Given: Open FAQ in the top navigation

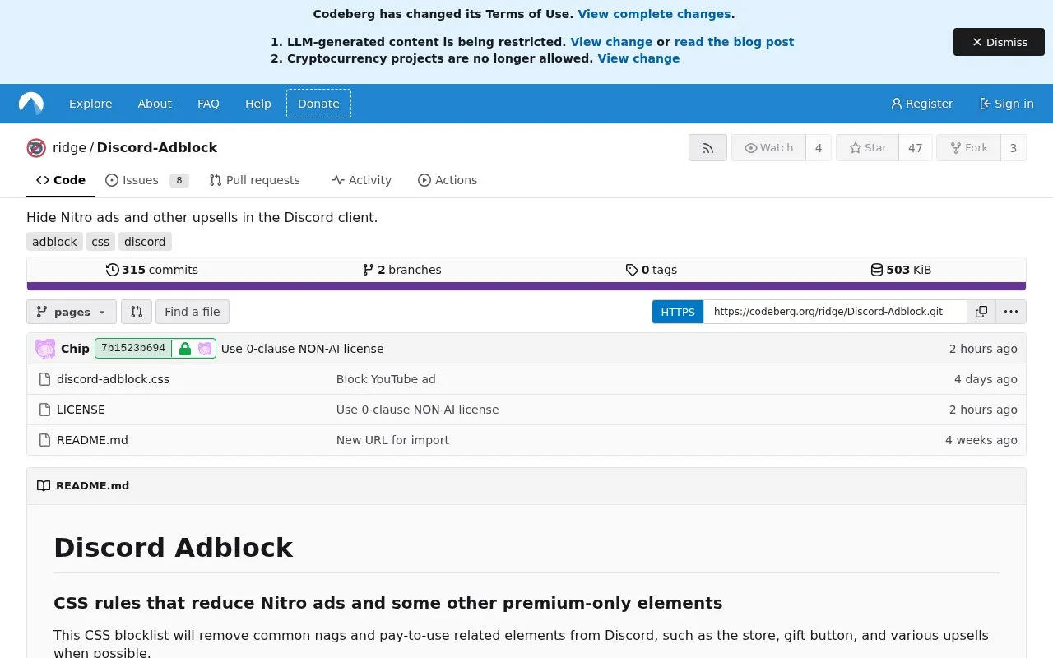Looking at the screenshot, I should [x=208, y=104].
